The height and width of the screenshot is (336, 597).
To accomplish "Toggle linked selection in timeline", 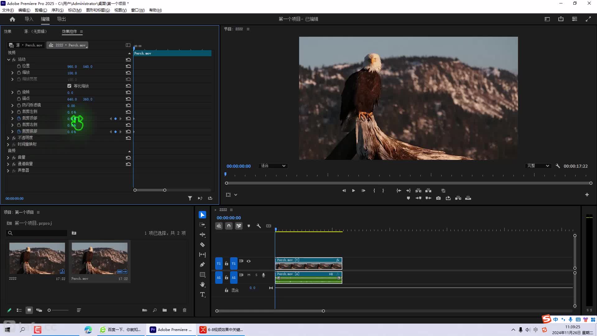I will point(239,226).
